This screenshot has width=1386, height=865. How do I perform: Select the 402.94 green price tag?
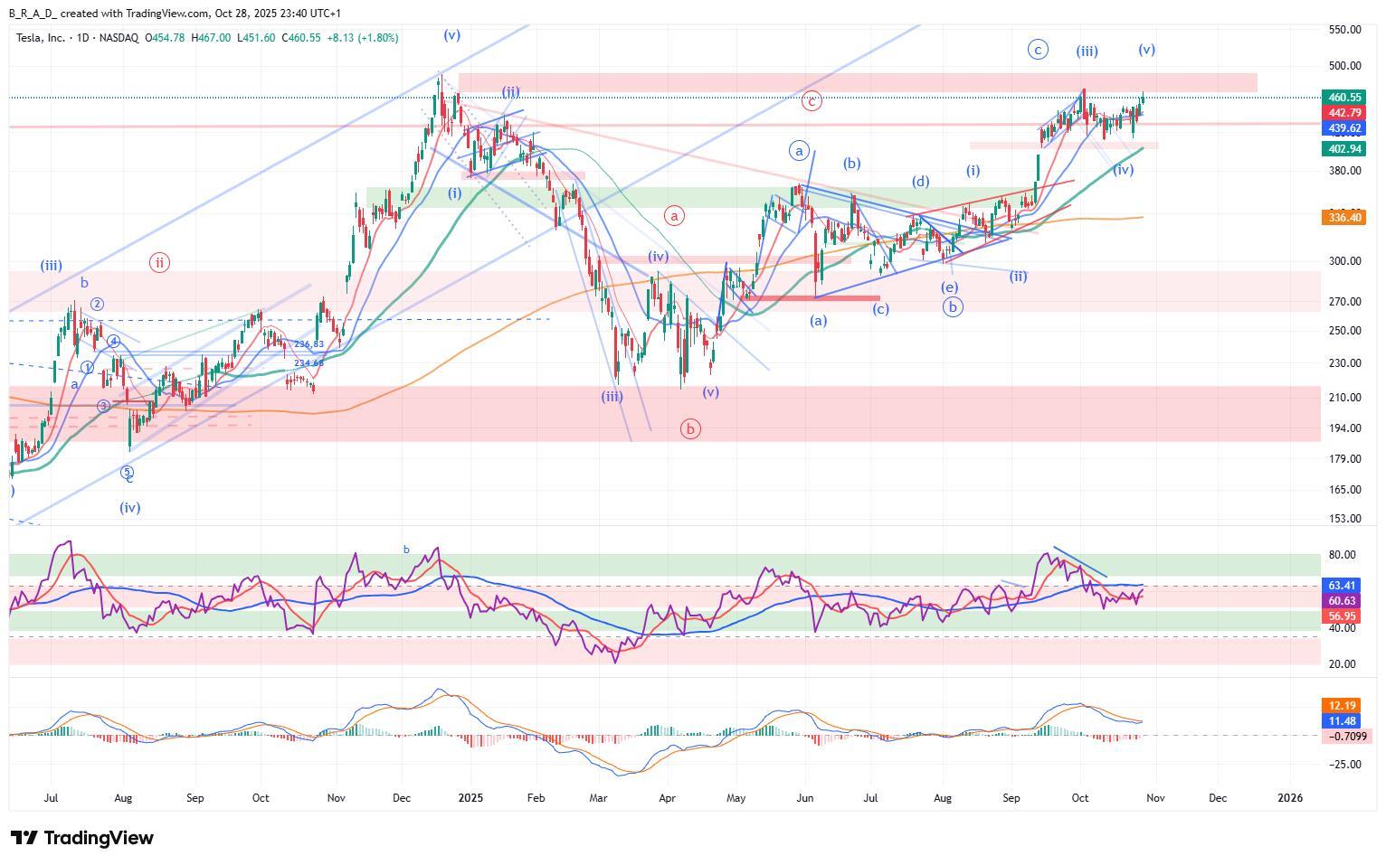click(x=1343, y=149)
